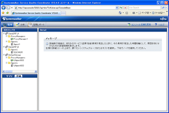The height and width of the screenshot is (113, 169).
Task: Select DefaultGroup in the tree
Action: [14, 55]
